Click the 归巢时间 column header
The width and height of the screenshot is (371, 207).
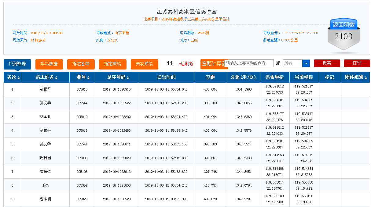pyautogui.click(x=167, y=77)
